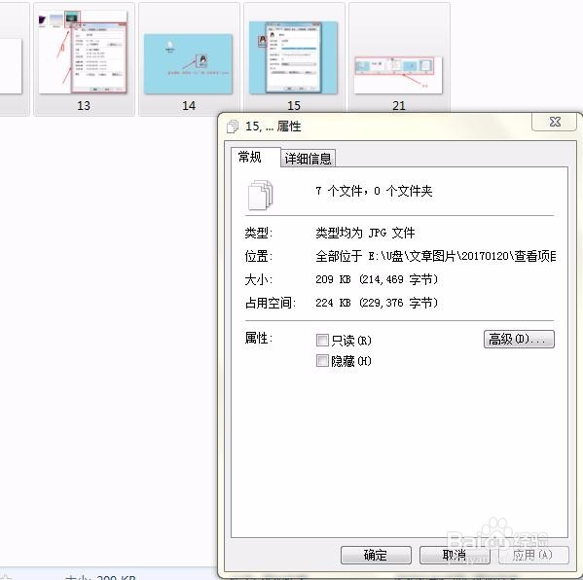
Task: Click the text 7 个文件，0 个文件夹
Action: [374, 191]
